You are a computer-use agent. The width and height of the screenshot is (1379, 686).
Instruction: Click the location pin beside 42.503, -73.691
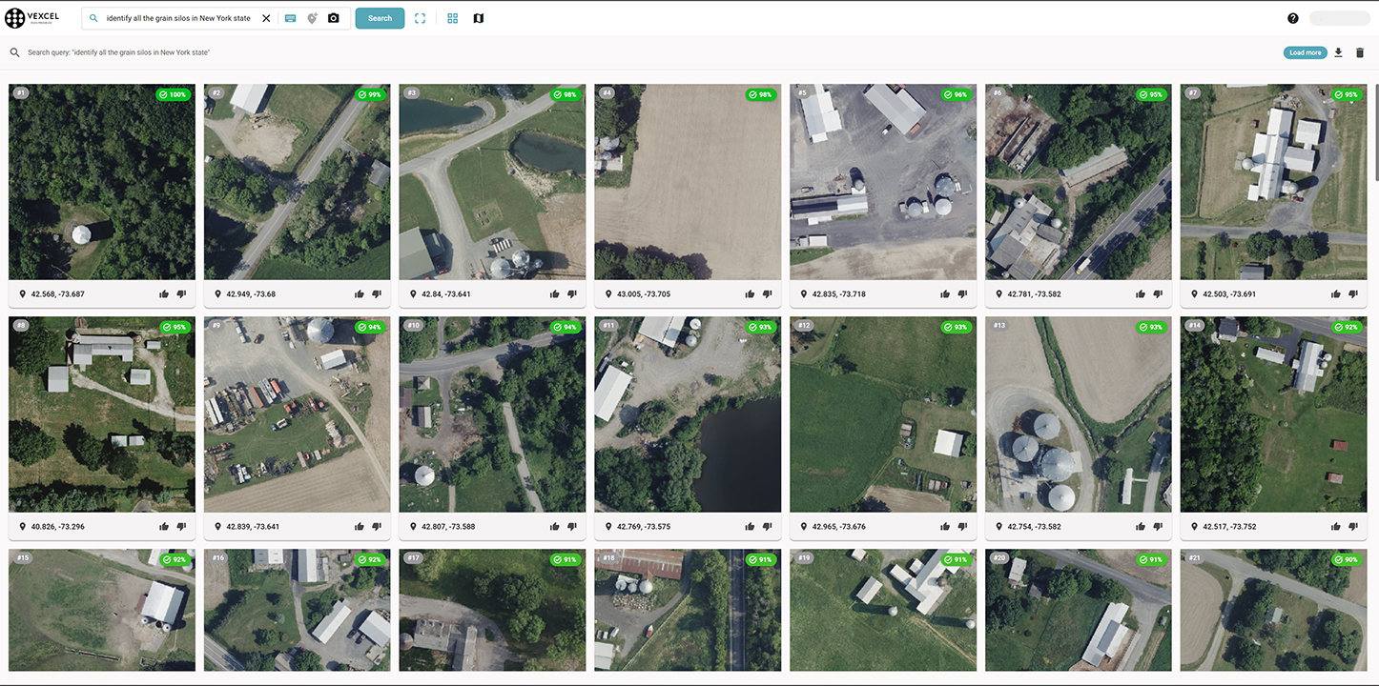pos(1195,293)
